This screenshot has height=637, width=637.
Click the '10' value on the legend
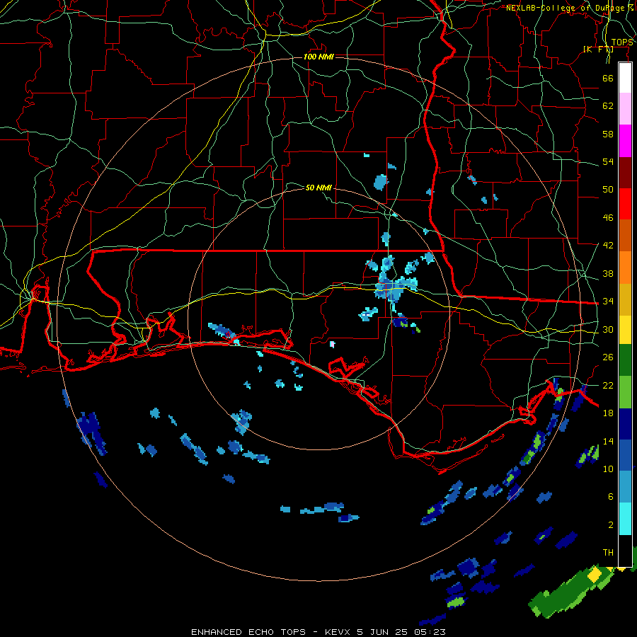tap(608, 469)
